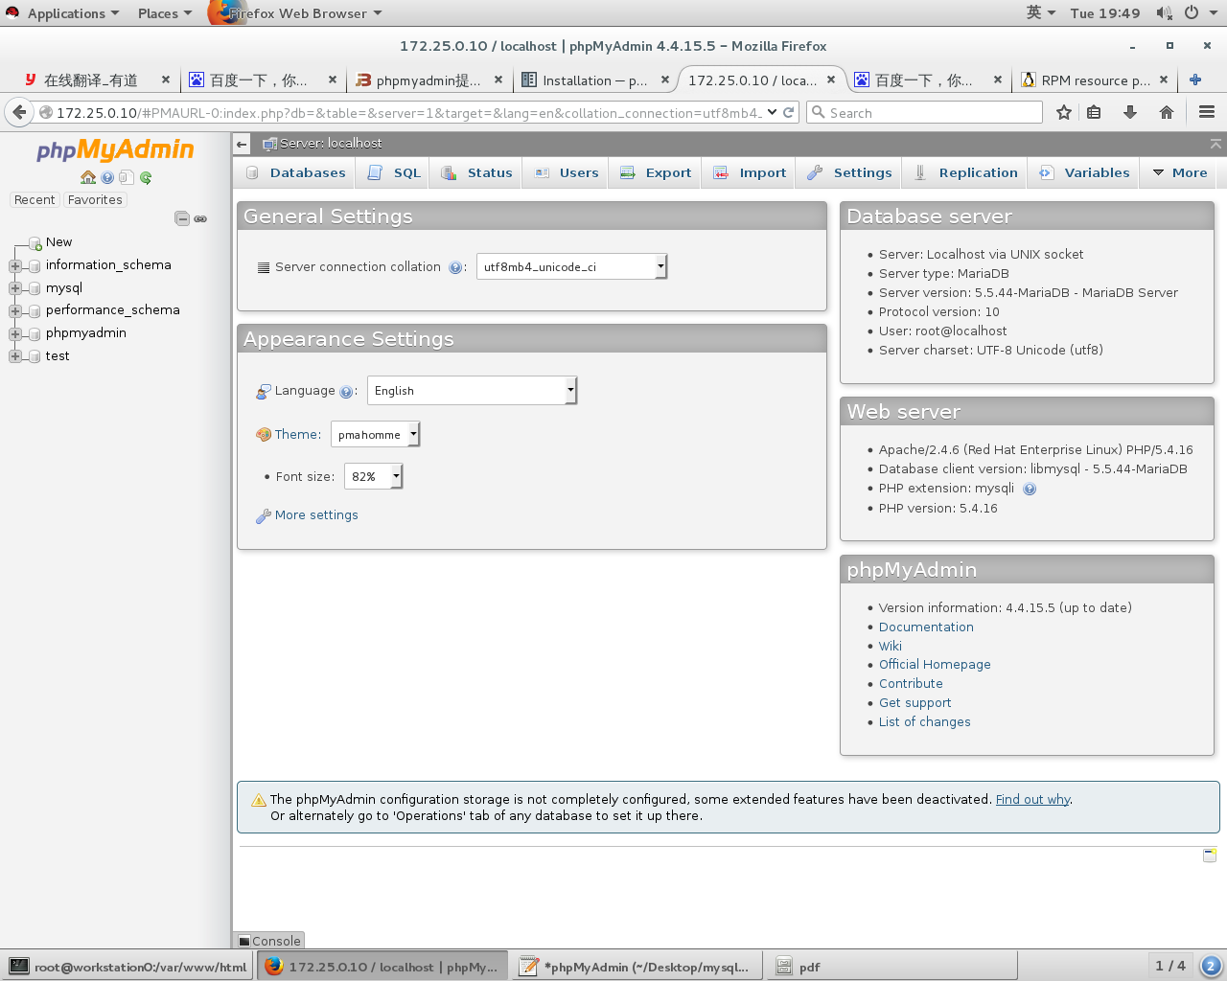This screenshot has width=1227, height=981.
Task: Click the Home icon under phpMyAdmin logo
Action: point(88,177)
